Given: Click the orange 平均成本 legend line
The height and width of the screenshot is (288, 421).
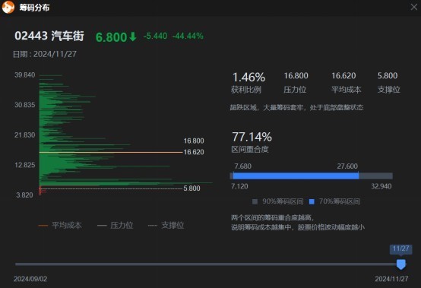Looking at the screenshot, I should [43, 226].
